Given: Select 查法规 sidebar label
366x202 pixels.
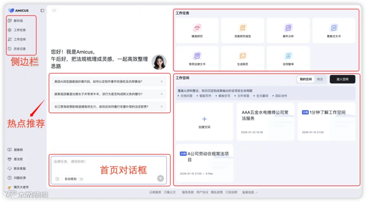Looking at the screenshot, I should 18,159.
